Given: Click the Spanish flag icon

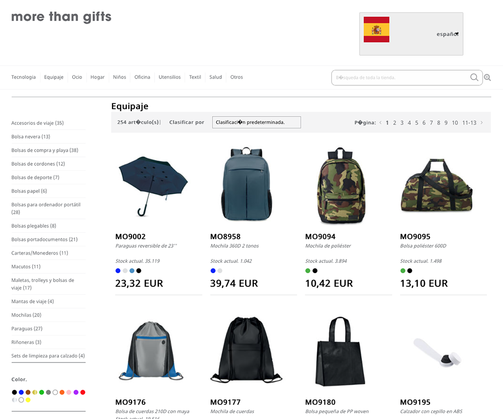Looking at the screenshot, I should (376, 30).
